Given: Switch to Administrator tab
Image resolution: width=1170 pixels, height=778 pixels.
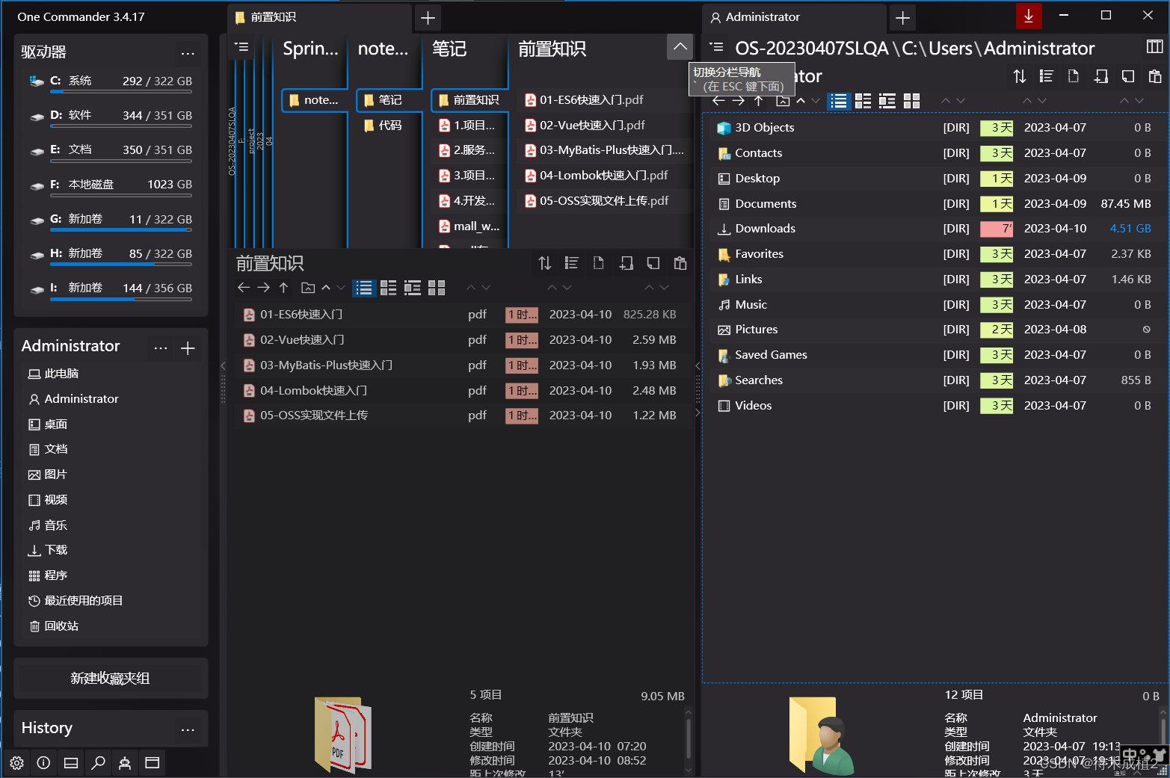Looking at the screenshot, I should (794, 17).
